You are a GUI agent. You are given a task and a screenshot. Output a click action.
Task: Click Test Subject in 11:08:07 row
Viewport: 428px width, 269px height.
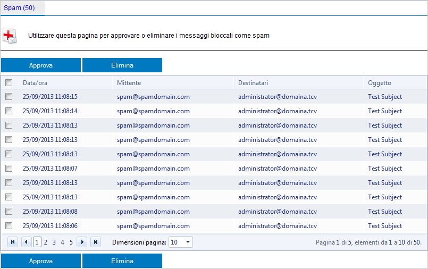(385, 169)
